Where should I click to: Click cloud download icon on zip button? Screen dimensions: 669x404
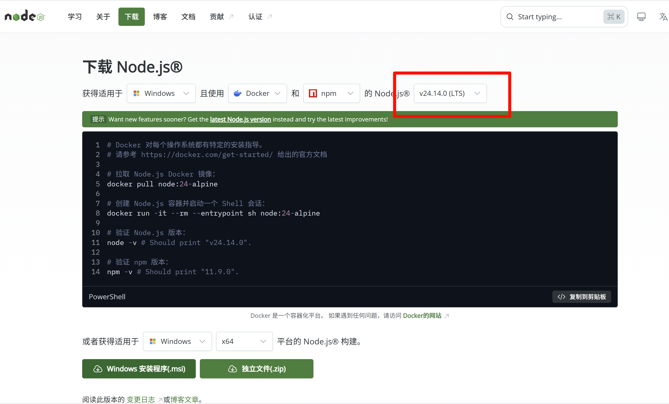232,369
